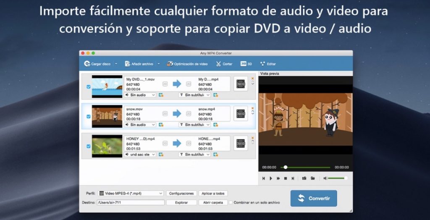Image resolution: width=430 pixels, height=220 pixels.
Task: Open audio track dropdown for My DVD..._1.mov
Action: (140, 95)
